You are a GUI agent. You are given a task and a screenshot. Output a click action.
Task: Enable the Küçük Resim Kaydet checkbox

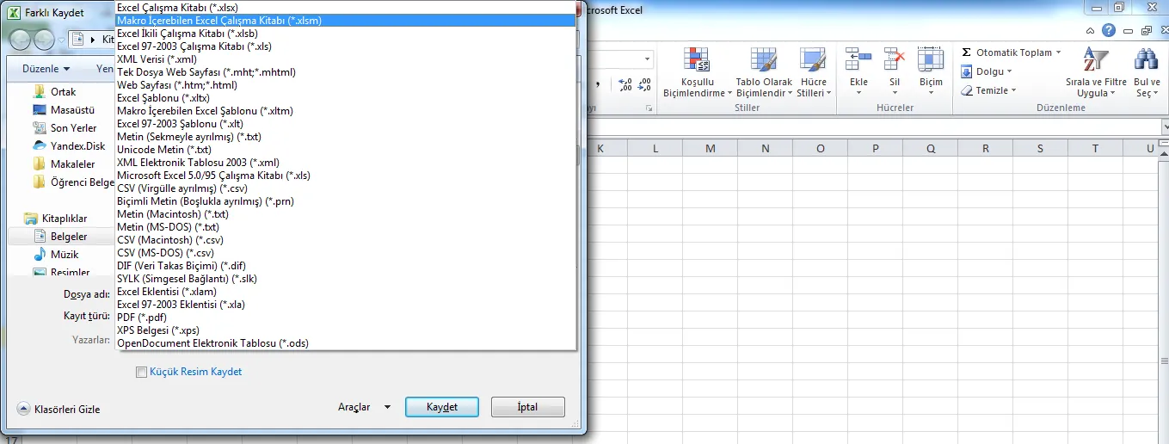[x=141, y=372]
